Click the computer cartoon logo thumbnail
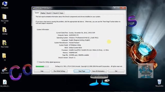This screenshot has height=92, width=165. coord(146,71)
